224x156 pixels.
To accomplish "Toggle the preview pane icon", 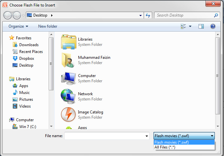I will click(201, 26).
